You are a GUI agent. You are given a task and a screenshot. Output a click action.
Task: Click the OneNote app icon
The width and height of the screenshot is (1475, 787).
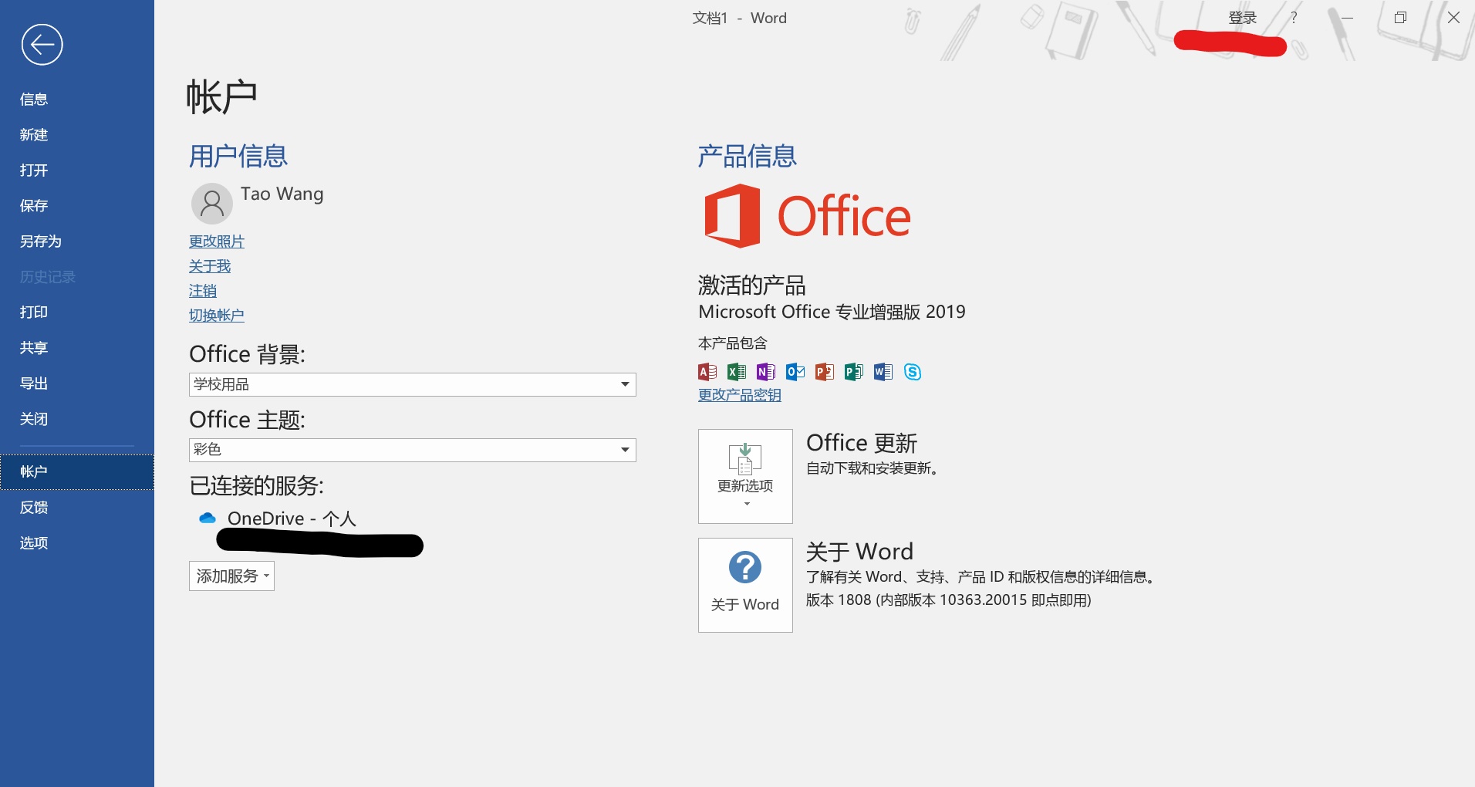tap(766, 372)
